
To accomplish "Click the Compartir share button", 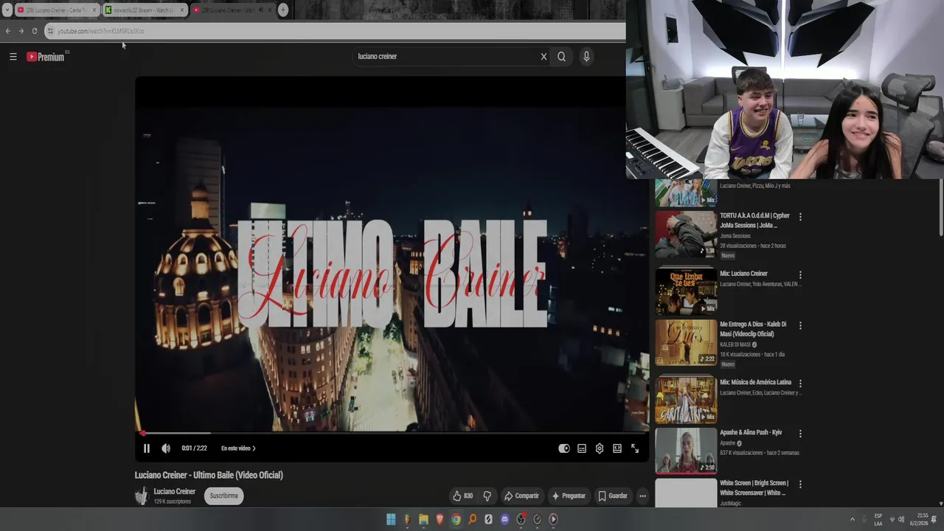I will [x=521, y=496].
